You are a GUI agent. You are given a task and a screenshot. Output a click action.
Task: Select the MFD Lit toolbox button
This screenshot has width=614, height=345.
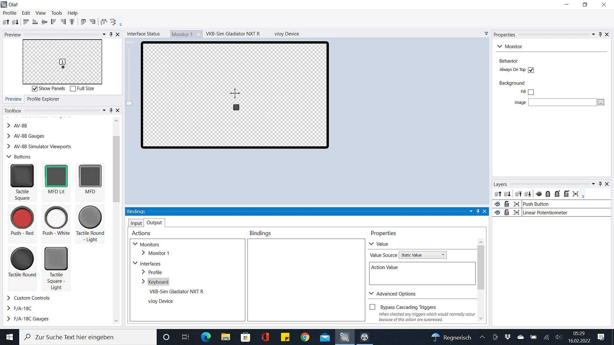[x=56, y=179]
